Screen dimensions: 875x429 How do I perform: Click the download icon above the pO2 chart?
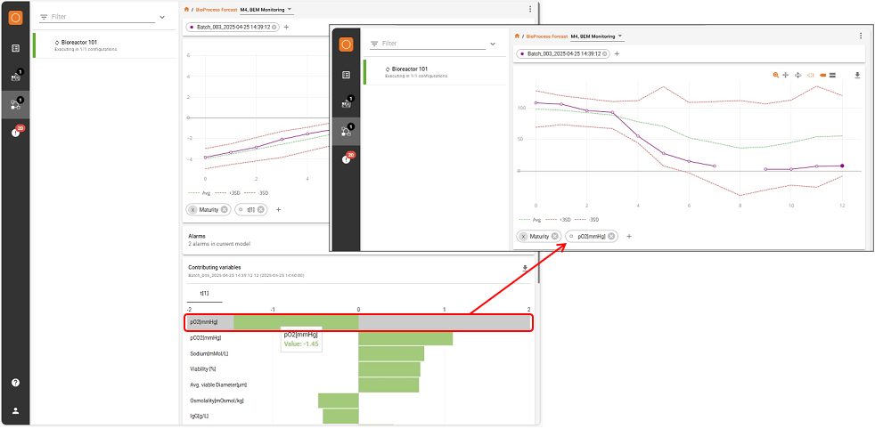pyautogui.click(x=857, y=75)
